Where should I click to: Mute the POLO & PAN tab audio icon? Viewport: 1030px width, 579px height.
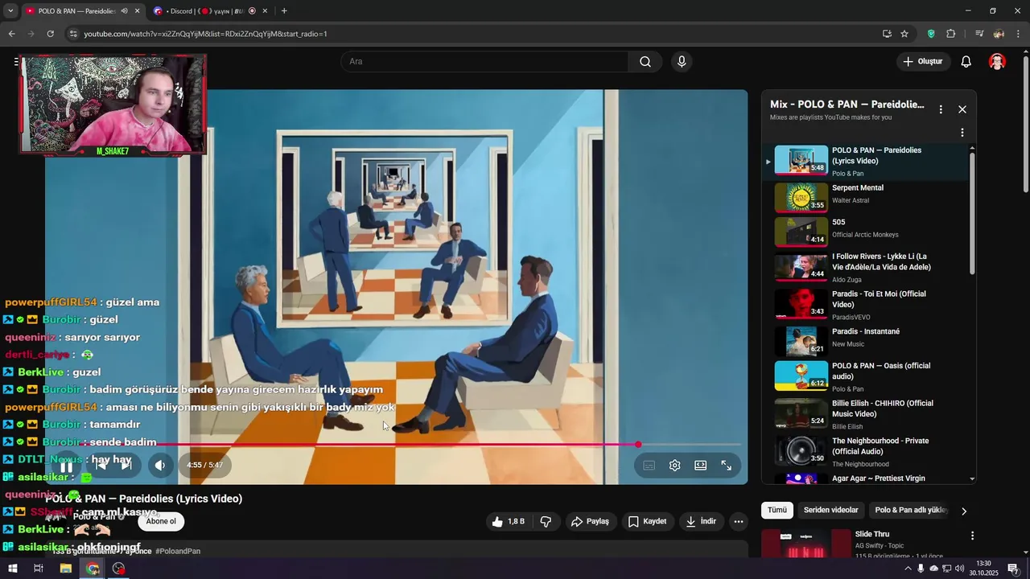(x=124, y=11)
